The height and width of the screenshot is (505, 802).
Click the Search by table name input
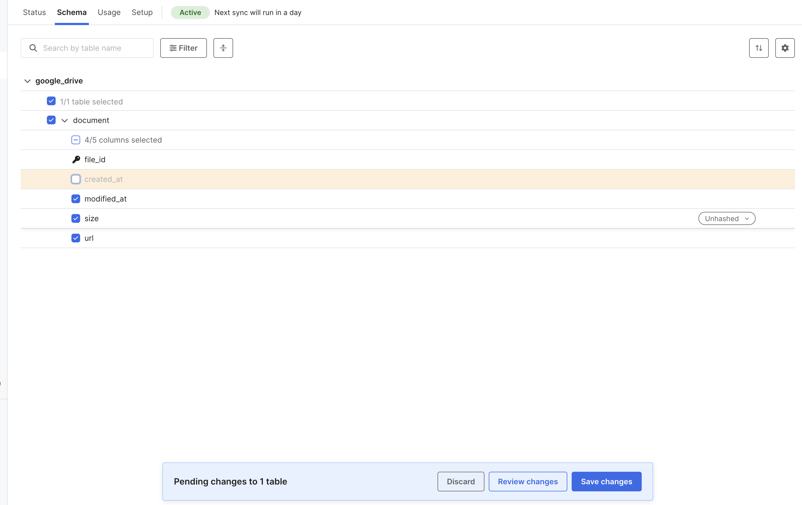click(88, 48)
